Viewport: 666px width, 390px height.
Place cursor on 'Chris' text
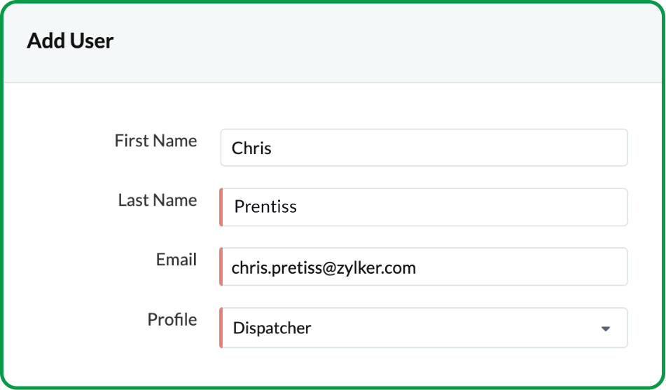(x=251, y=148)
